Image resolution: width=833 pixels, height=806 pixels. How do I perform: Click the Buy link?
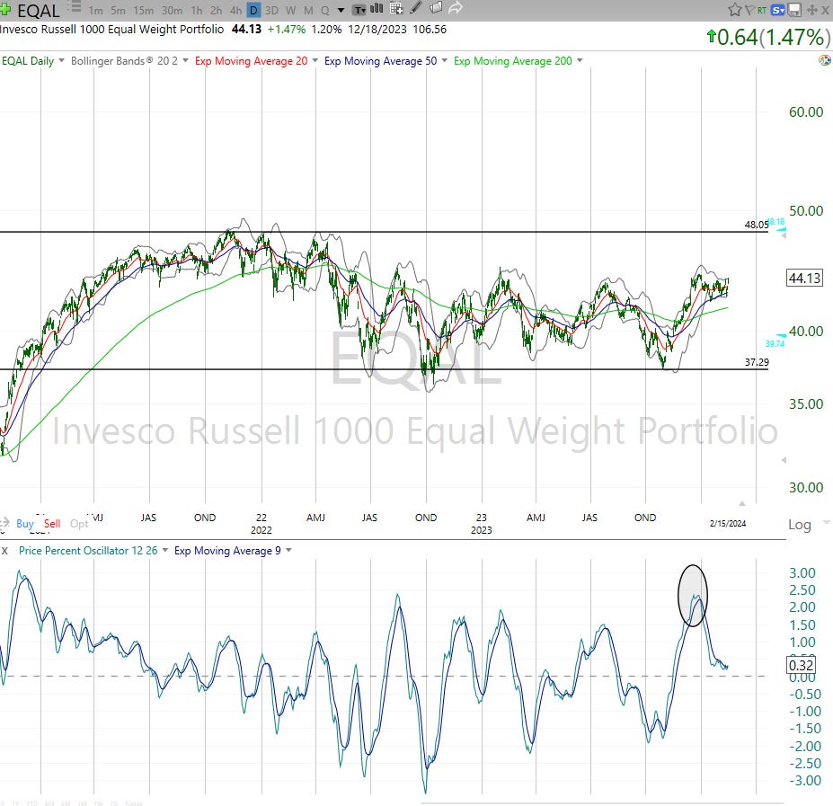tap(25, 523)
